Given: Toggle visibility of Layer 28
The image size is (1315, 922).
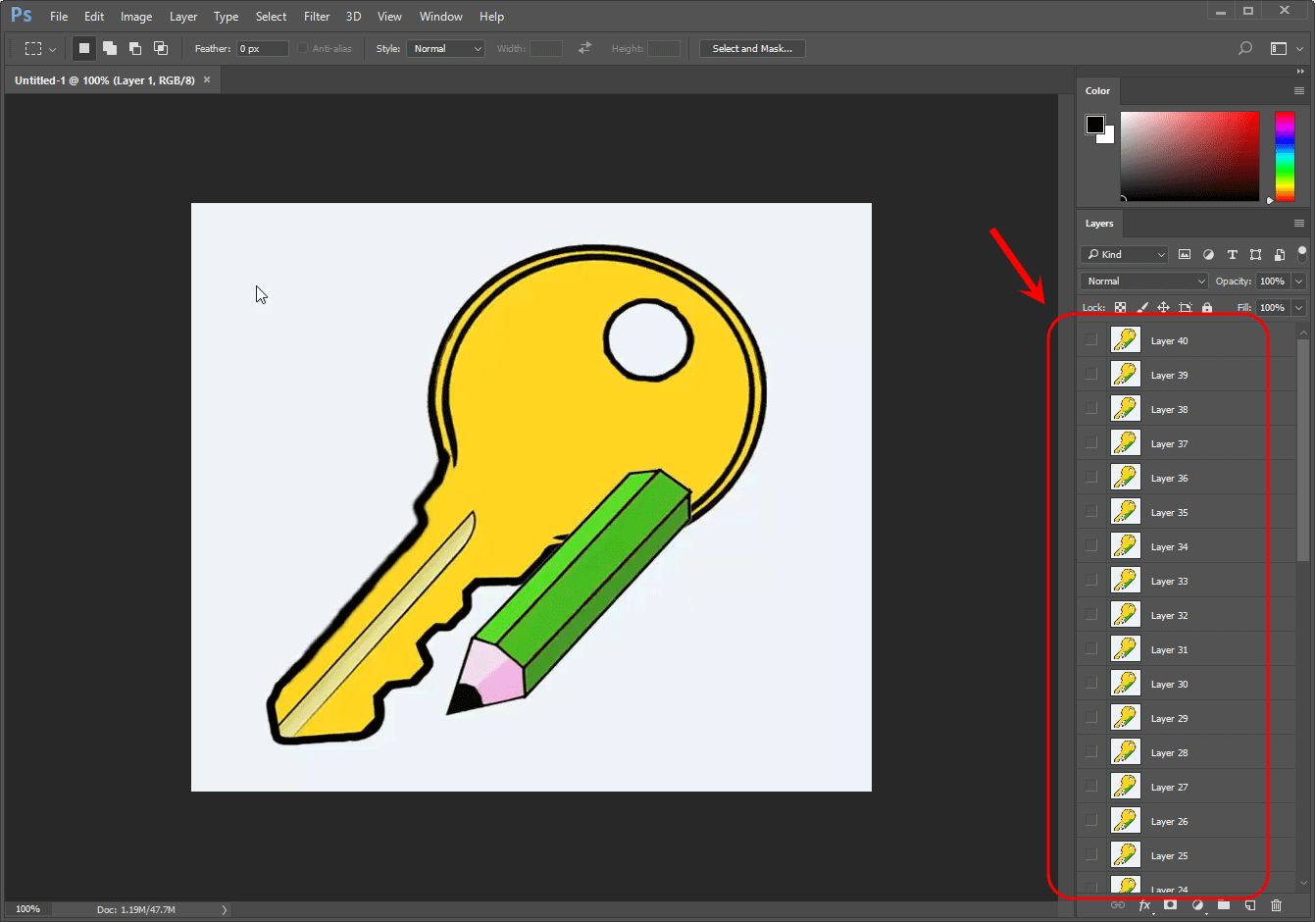Looking at the screenshot, I should [1091, 752].
